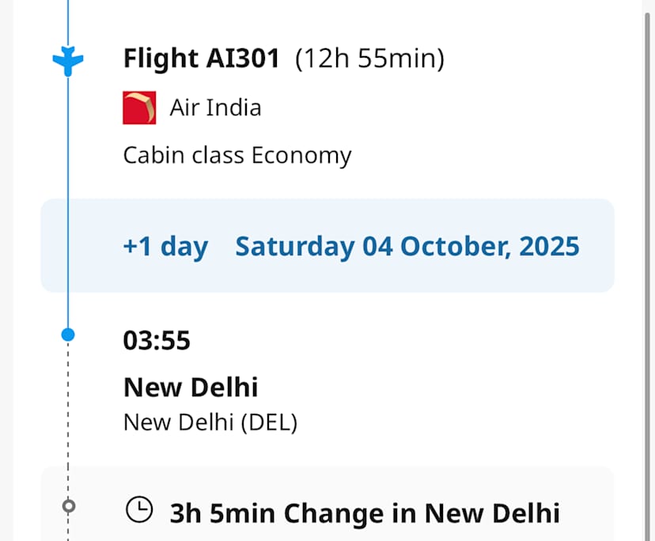655x541 pixels.
Task: Click the dashed layover timeline line
Action: (x=69, y=419)
